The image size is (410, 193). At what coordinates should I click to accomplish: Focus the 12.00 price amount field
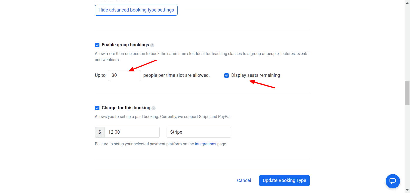pyautogui.click(x=132, y=132)
